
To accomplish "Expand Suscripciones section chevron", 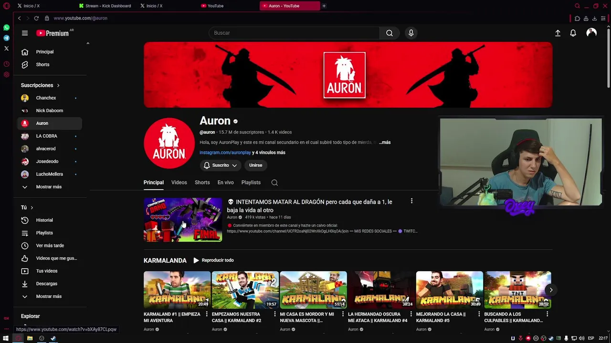I will coord(58,85).
